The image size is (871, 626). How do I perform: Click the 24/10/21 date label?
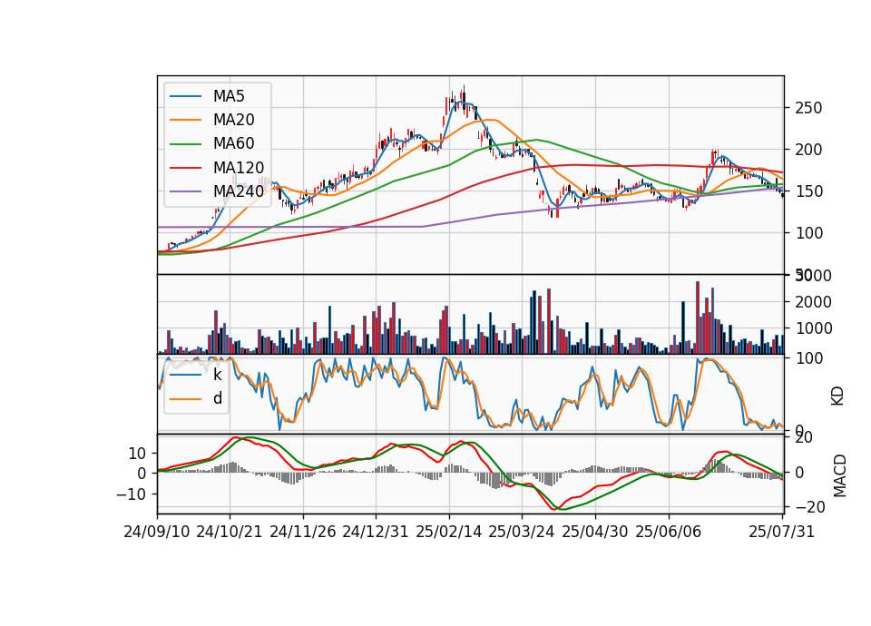[x=230, y=532]
